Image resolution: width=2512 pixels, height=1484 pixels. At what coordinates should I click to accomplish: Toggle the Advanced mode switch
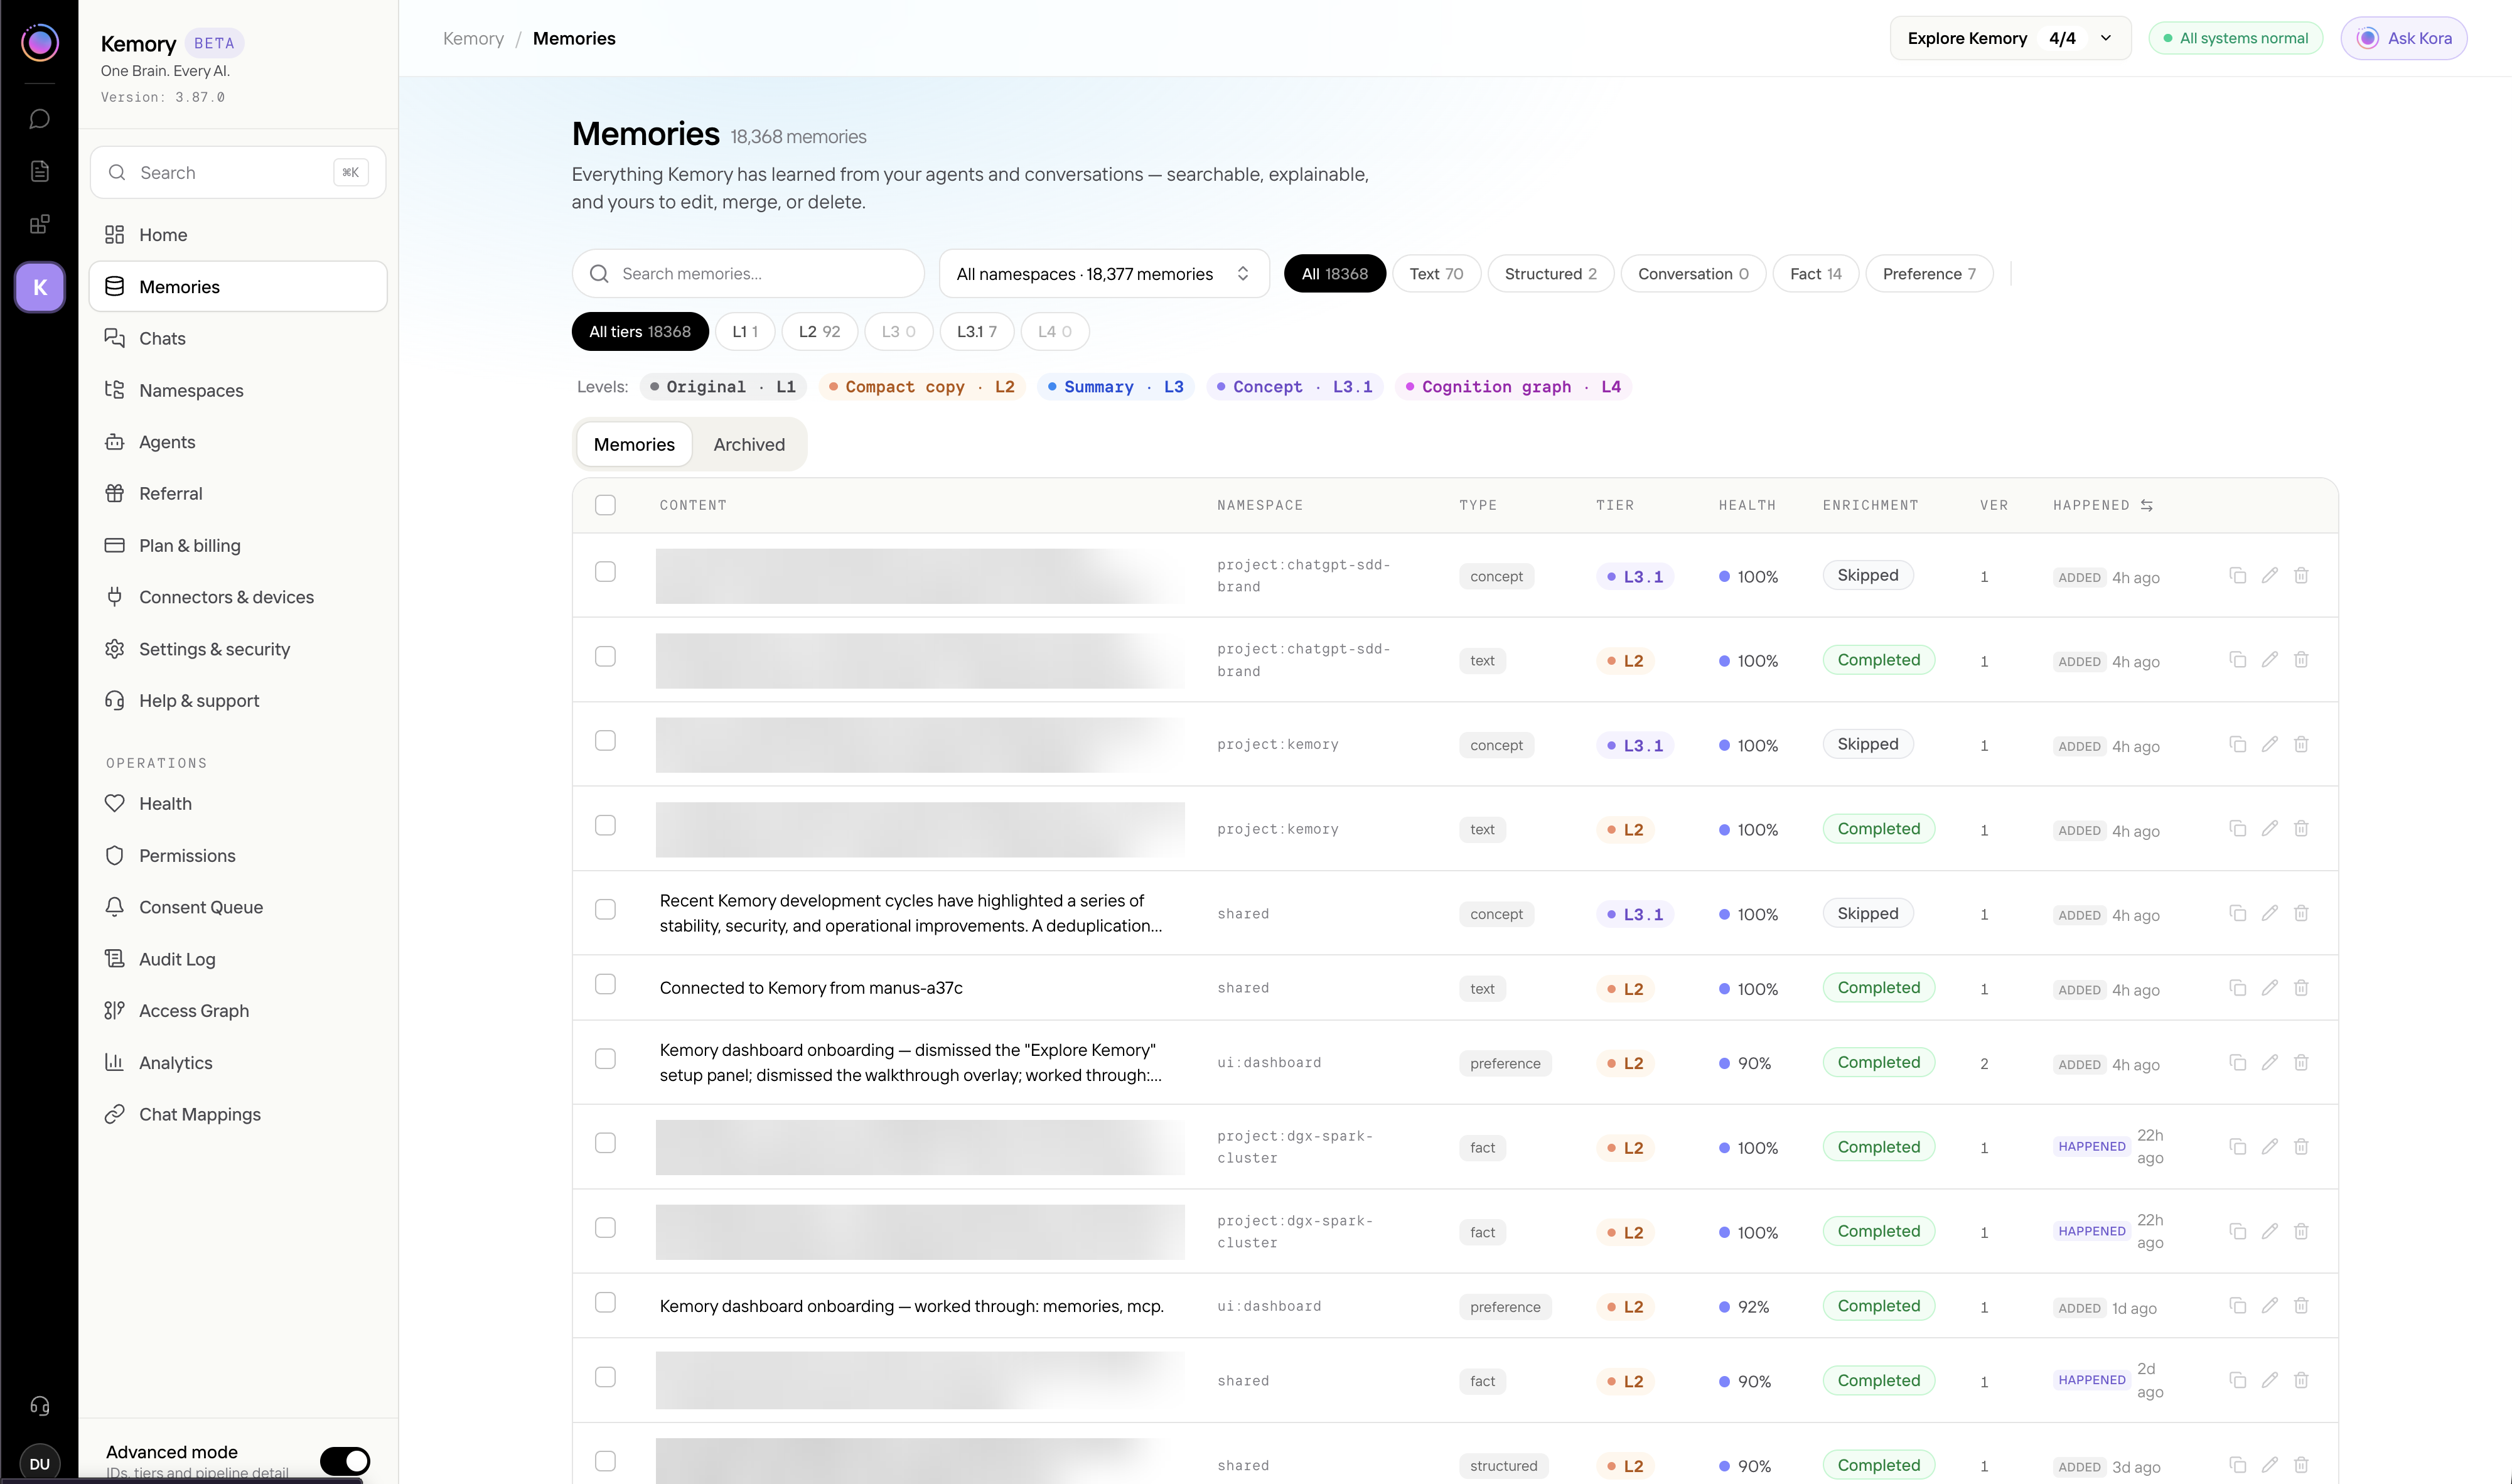pyautogui.click(x=345, y=1461)
